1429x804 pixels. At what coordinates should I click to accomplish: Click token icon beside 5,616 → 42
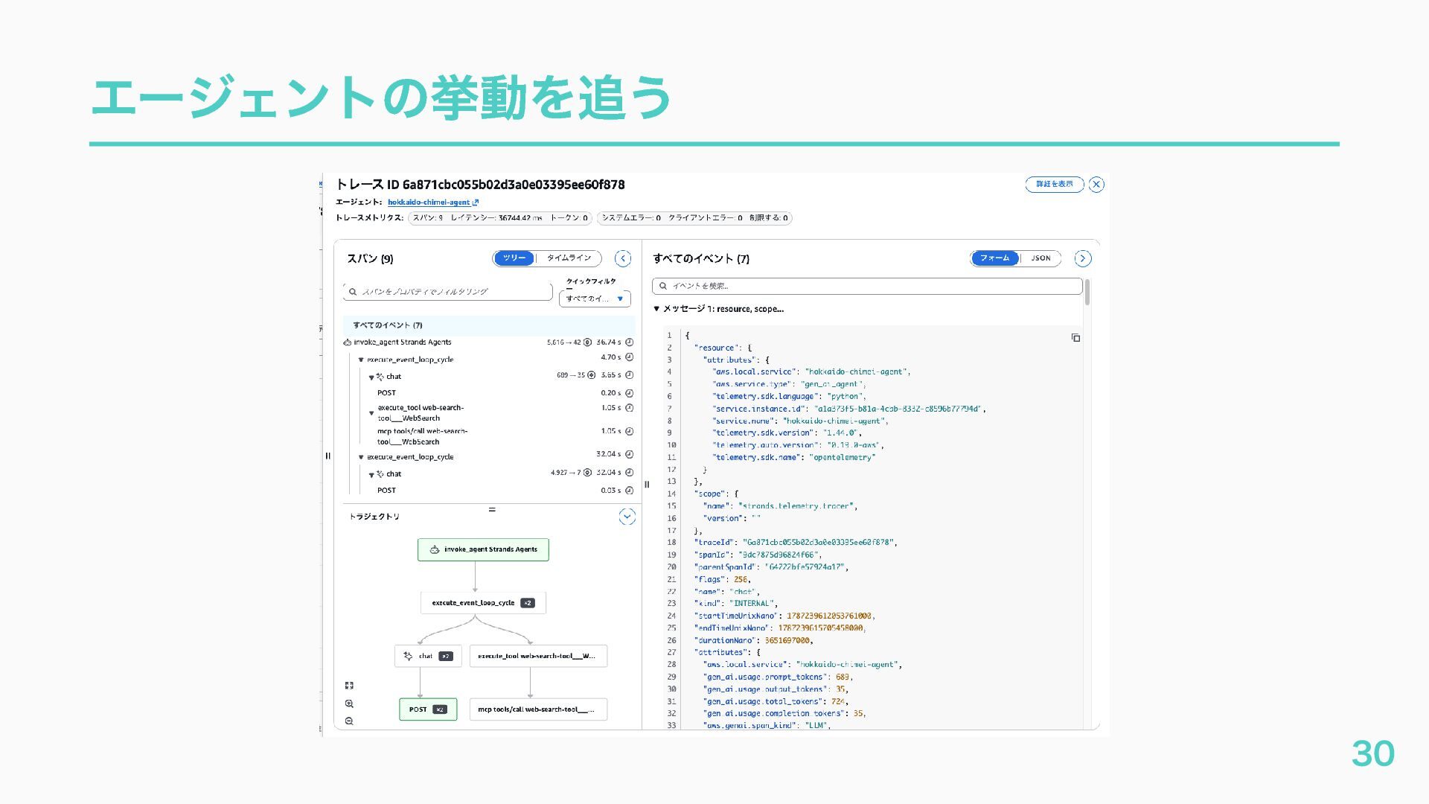click(587, 342)
